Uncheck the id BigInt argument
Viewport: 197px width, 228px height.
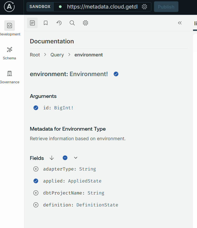tap(36, 108)
